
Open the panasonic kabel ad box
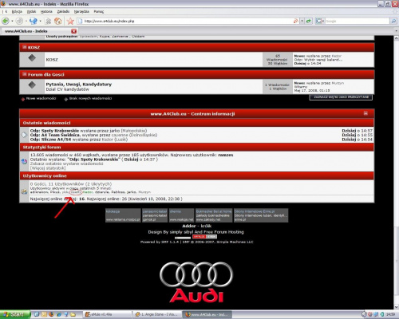click(x=155, y=215)
